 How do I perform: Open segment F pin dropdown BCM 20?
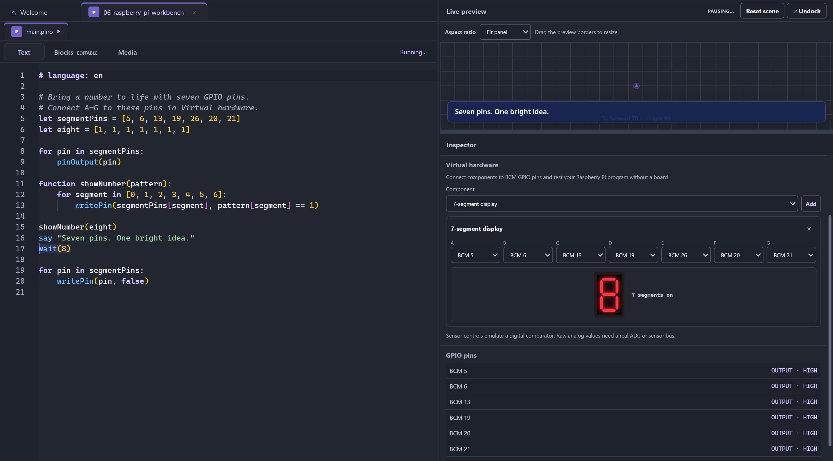pyautogui.click(x=739, y=255)
